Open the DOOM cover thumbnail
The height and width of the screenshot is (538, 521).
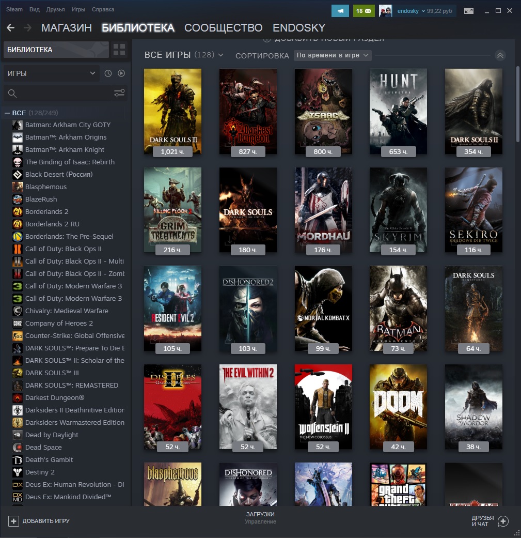pos(398,407)
